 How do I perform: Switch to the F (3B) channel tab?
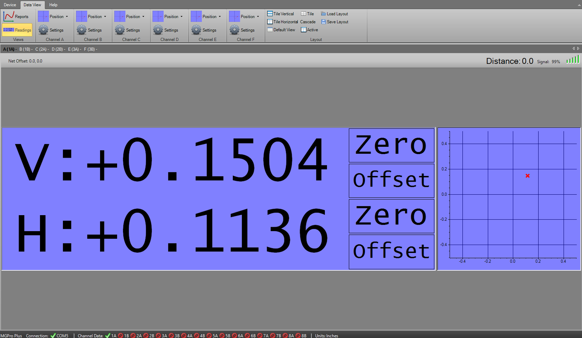91,49
